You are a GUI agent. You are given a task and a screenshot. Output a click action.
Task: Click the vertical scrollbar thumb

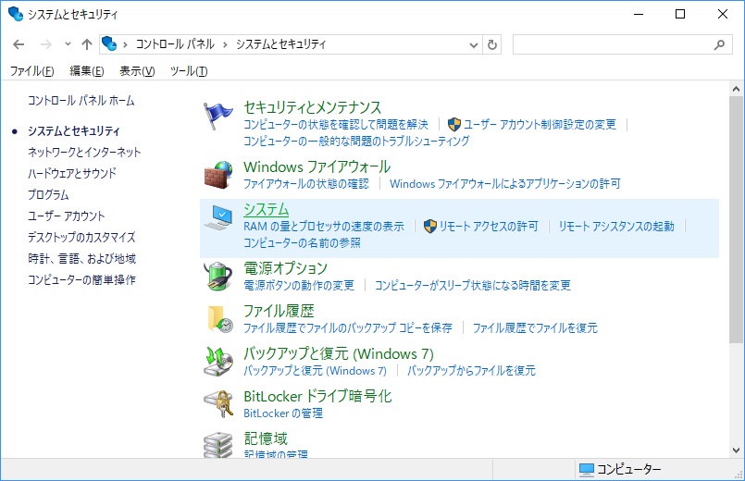[736, 220]
